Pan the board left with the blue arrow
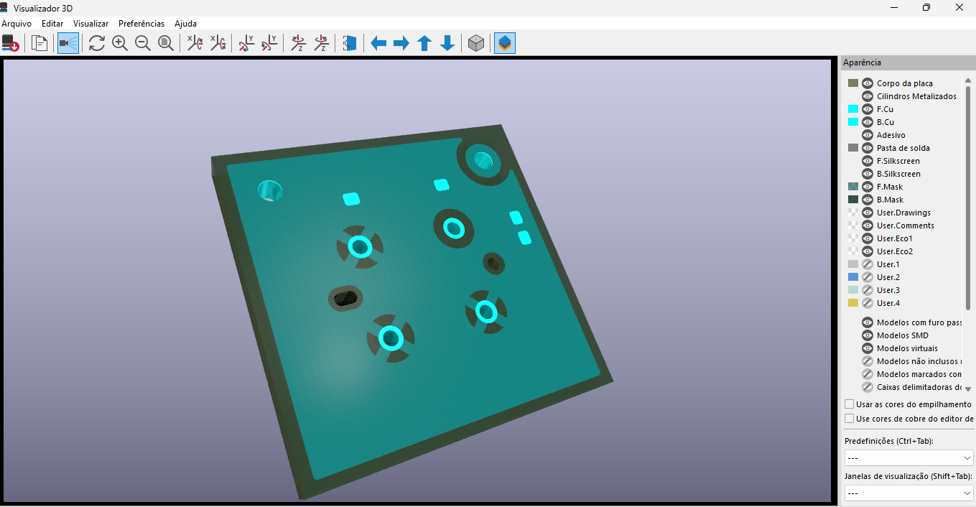This screenshot has height=507, width=976. (x=378, y=44)
